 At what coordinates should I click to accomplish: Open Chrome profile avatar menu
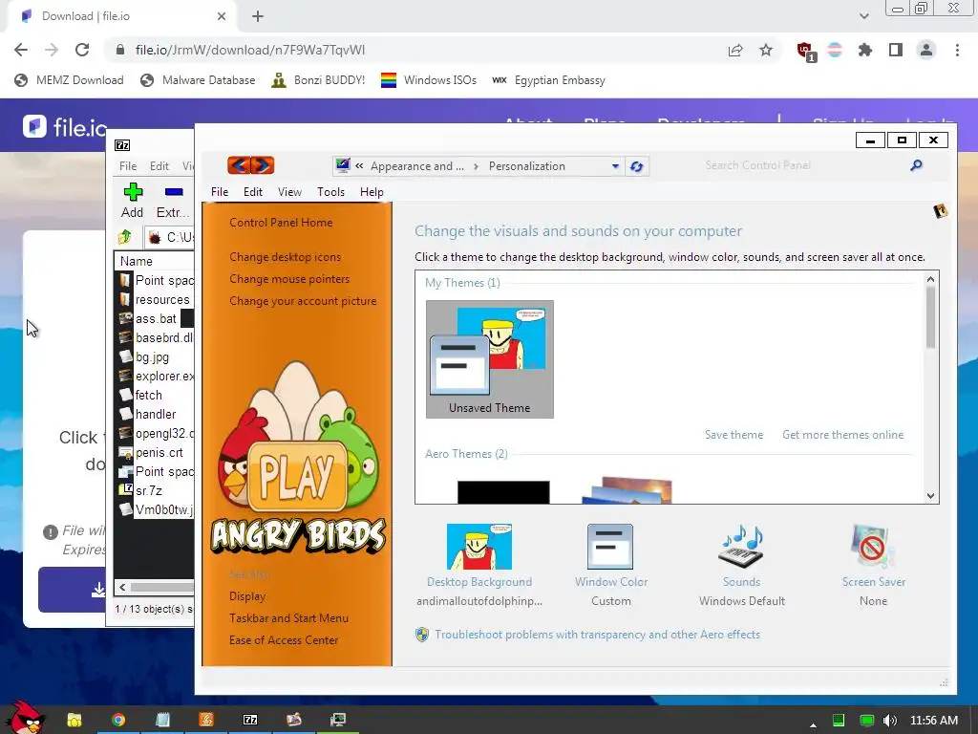tap(926, 50)
